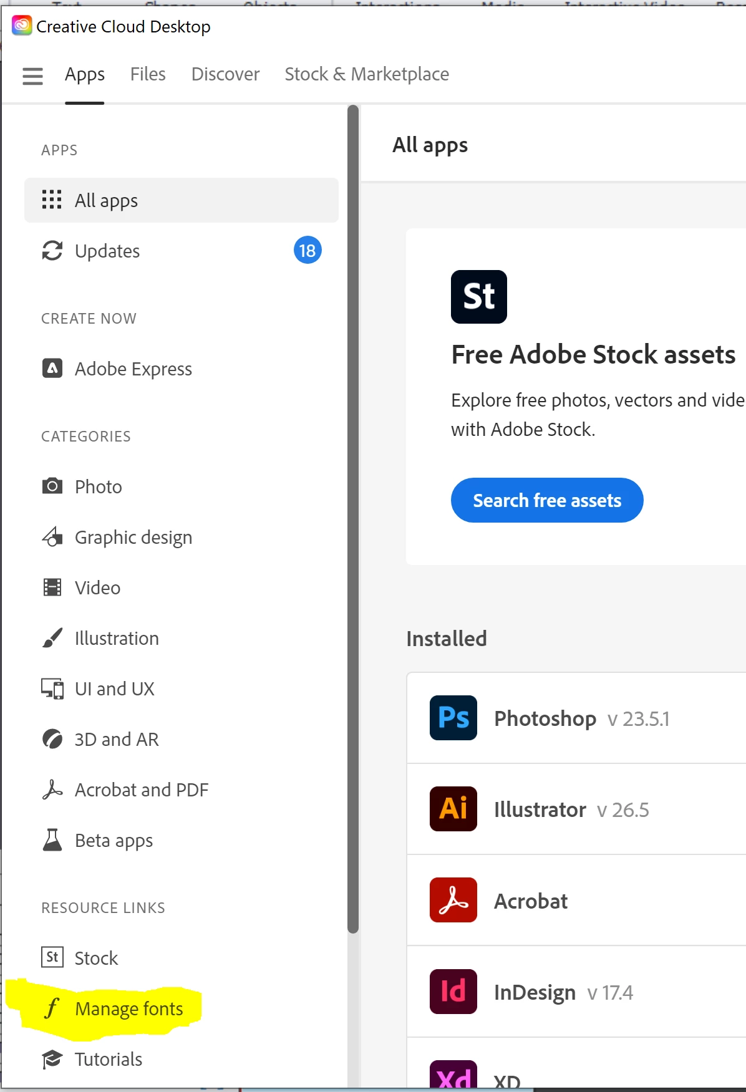
Task: Click the Graphic design icon
Action: click(x=52, y=536)
